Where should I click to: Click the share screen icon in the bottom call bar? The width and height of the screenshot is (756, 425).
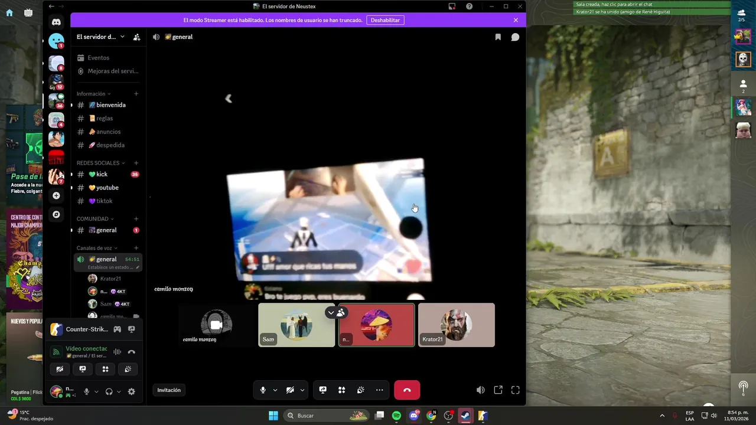coord(323,390)
